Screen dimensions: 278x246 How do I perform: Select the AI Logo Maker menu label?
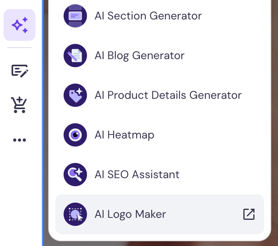[x=130, y=214]
